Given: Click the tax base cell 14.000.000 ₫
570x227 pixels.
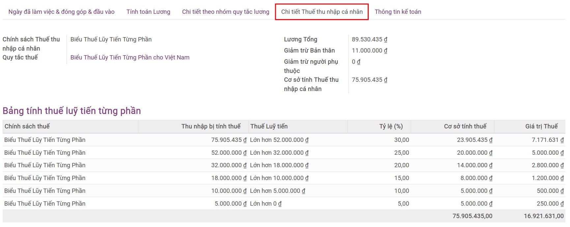Looking at the screenshot, I should [475, 165].
